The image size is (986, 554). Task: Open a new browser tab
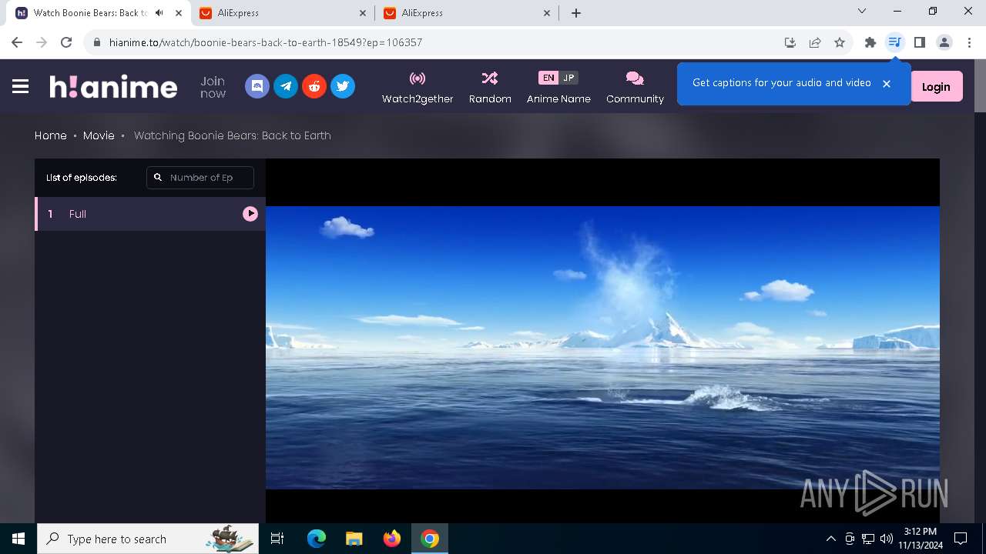576,13
